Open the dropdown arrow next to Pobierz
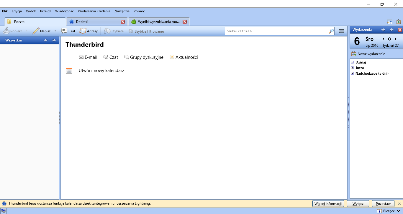403x214 pixels. [x=27, y=31]
